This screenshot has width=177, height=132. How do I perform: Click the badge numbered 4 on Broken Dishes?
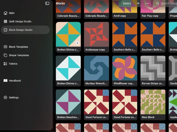(77, 43)
